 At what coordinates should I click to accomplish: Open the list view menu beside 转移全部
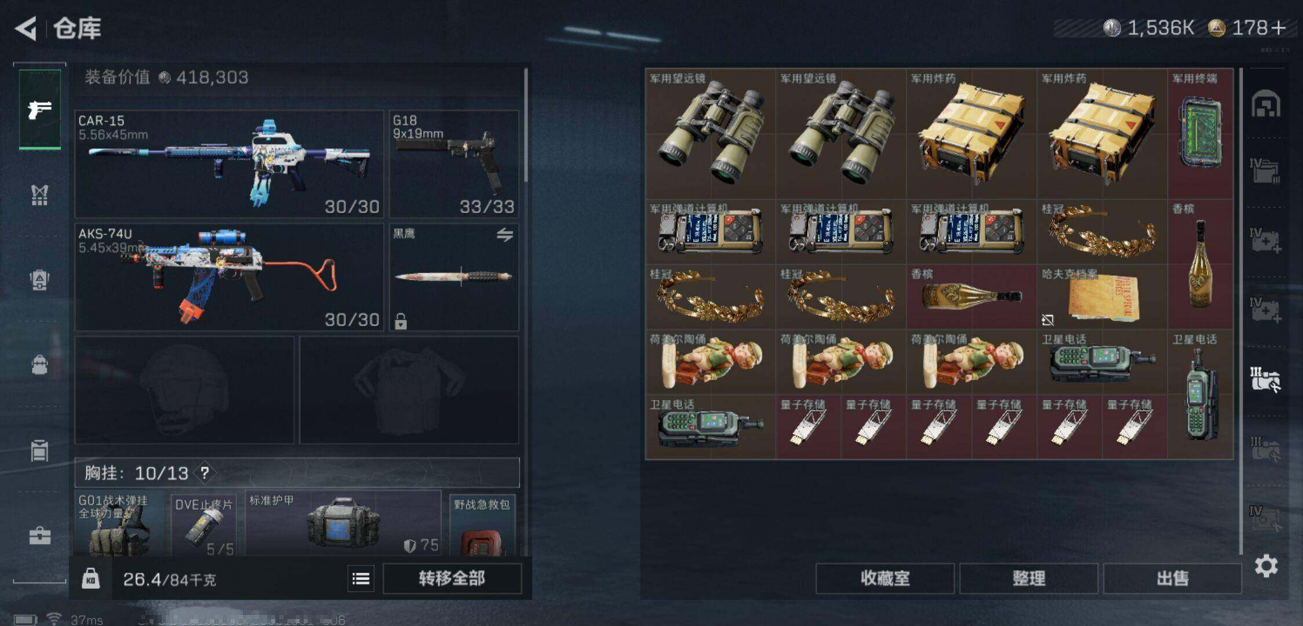click(361, 578)
